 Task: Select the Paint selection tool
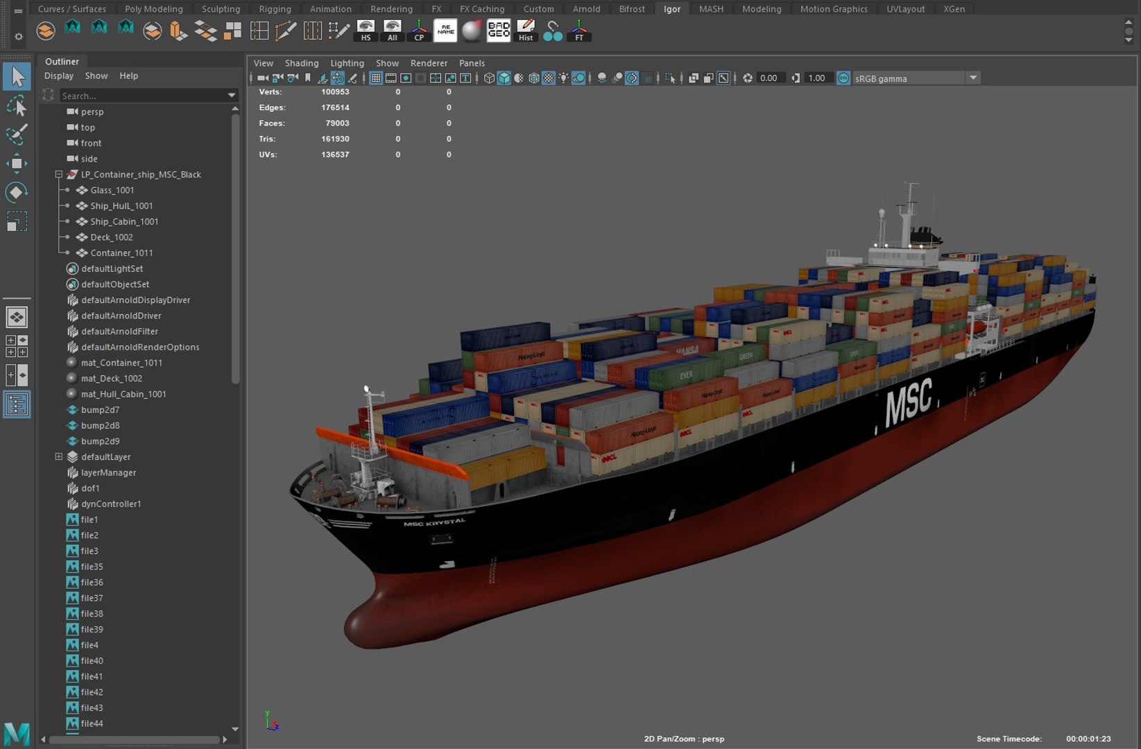17,135
